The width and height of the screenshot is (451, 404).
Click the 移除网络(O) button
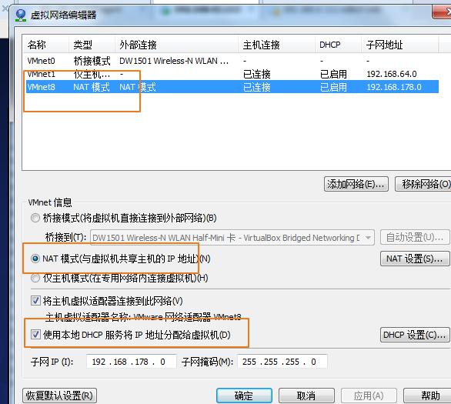tap(423, 184)
